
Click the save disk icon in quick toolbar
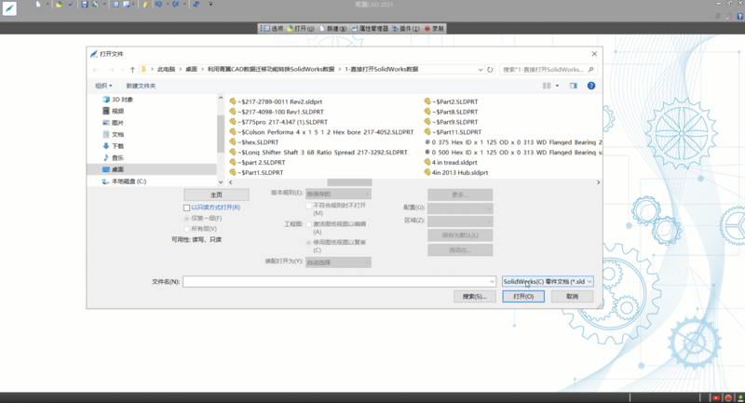[x=84, y=5]
